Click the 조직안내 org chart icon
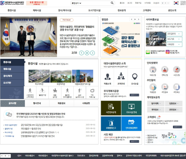The width and height of the screenshot is (186, 159). [121, 76]
